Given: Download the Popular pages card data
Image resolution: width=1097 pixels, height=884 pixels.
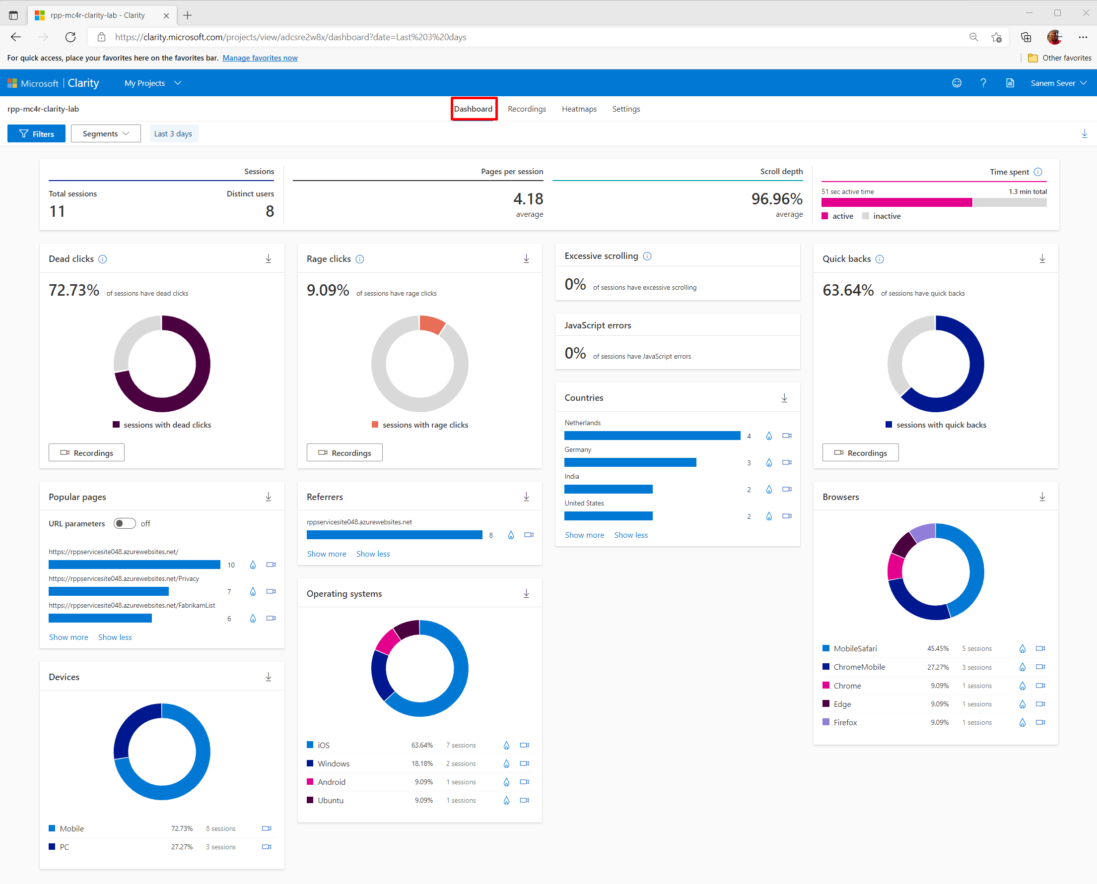Looking at the screenshot, I should point(269,497).
